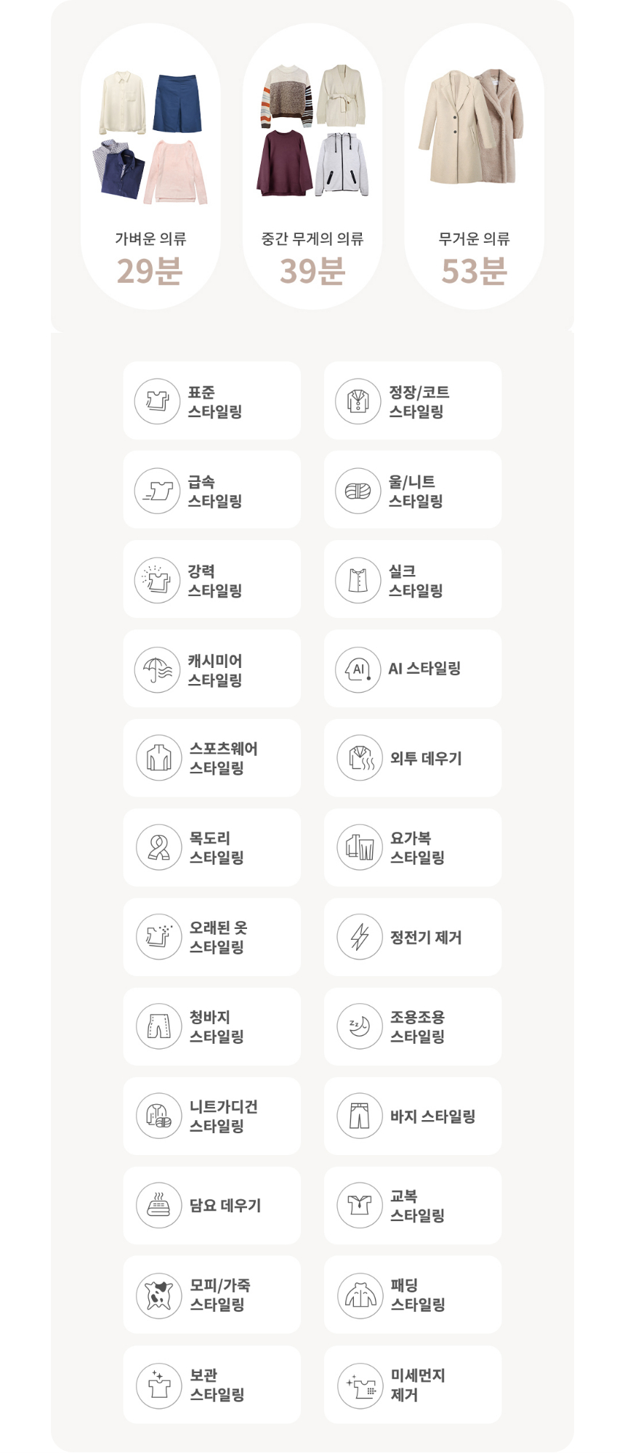
Task: Click the heavy coats 무거운 의류 image
Action: pyautogui.click(x=473, y=127)
